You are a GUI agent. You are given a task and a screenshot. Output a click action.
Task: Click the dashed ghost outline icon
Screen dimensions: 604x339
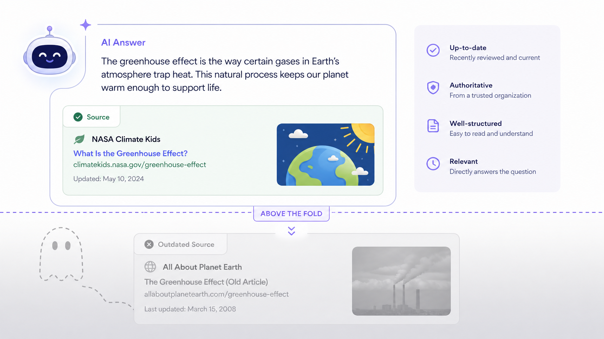61,254
